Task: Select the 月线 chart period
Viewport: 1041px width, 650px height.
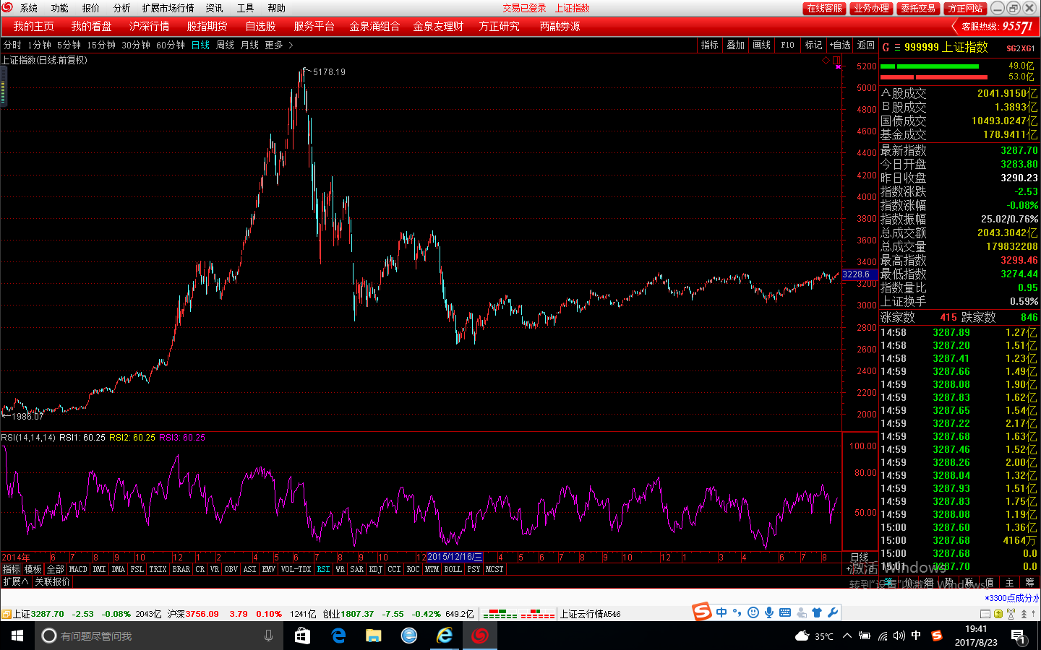Action: [249, 45]
